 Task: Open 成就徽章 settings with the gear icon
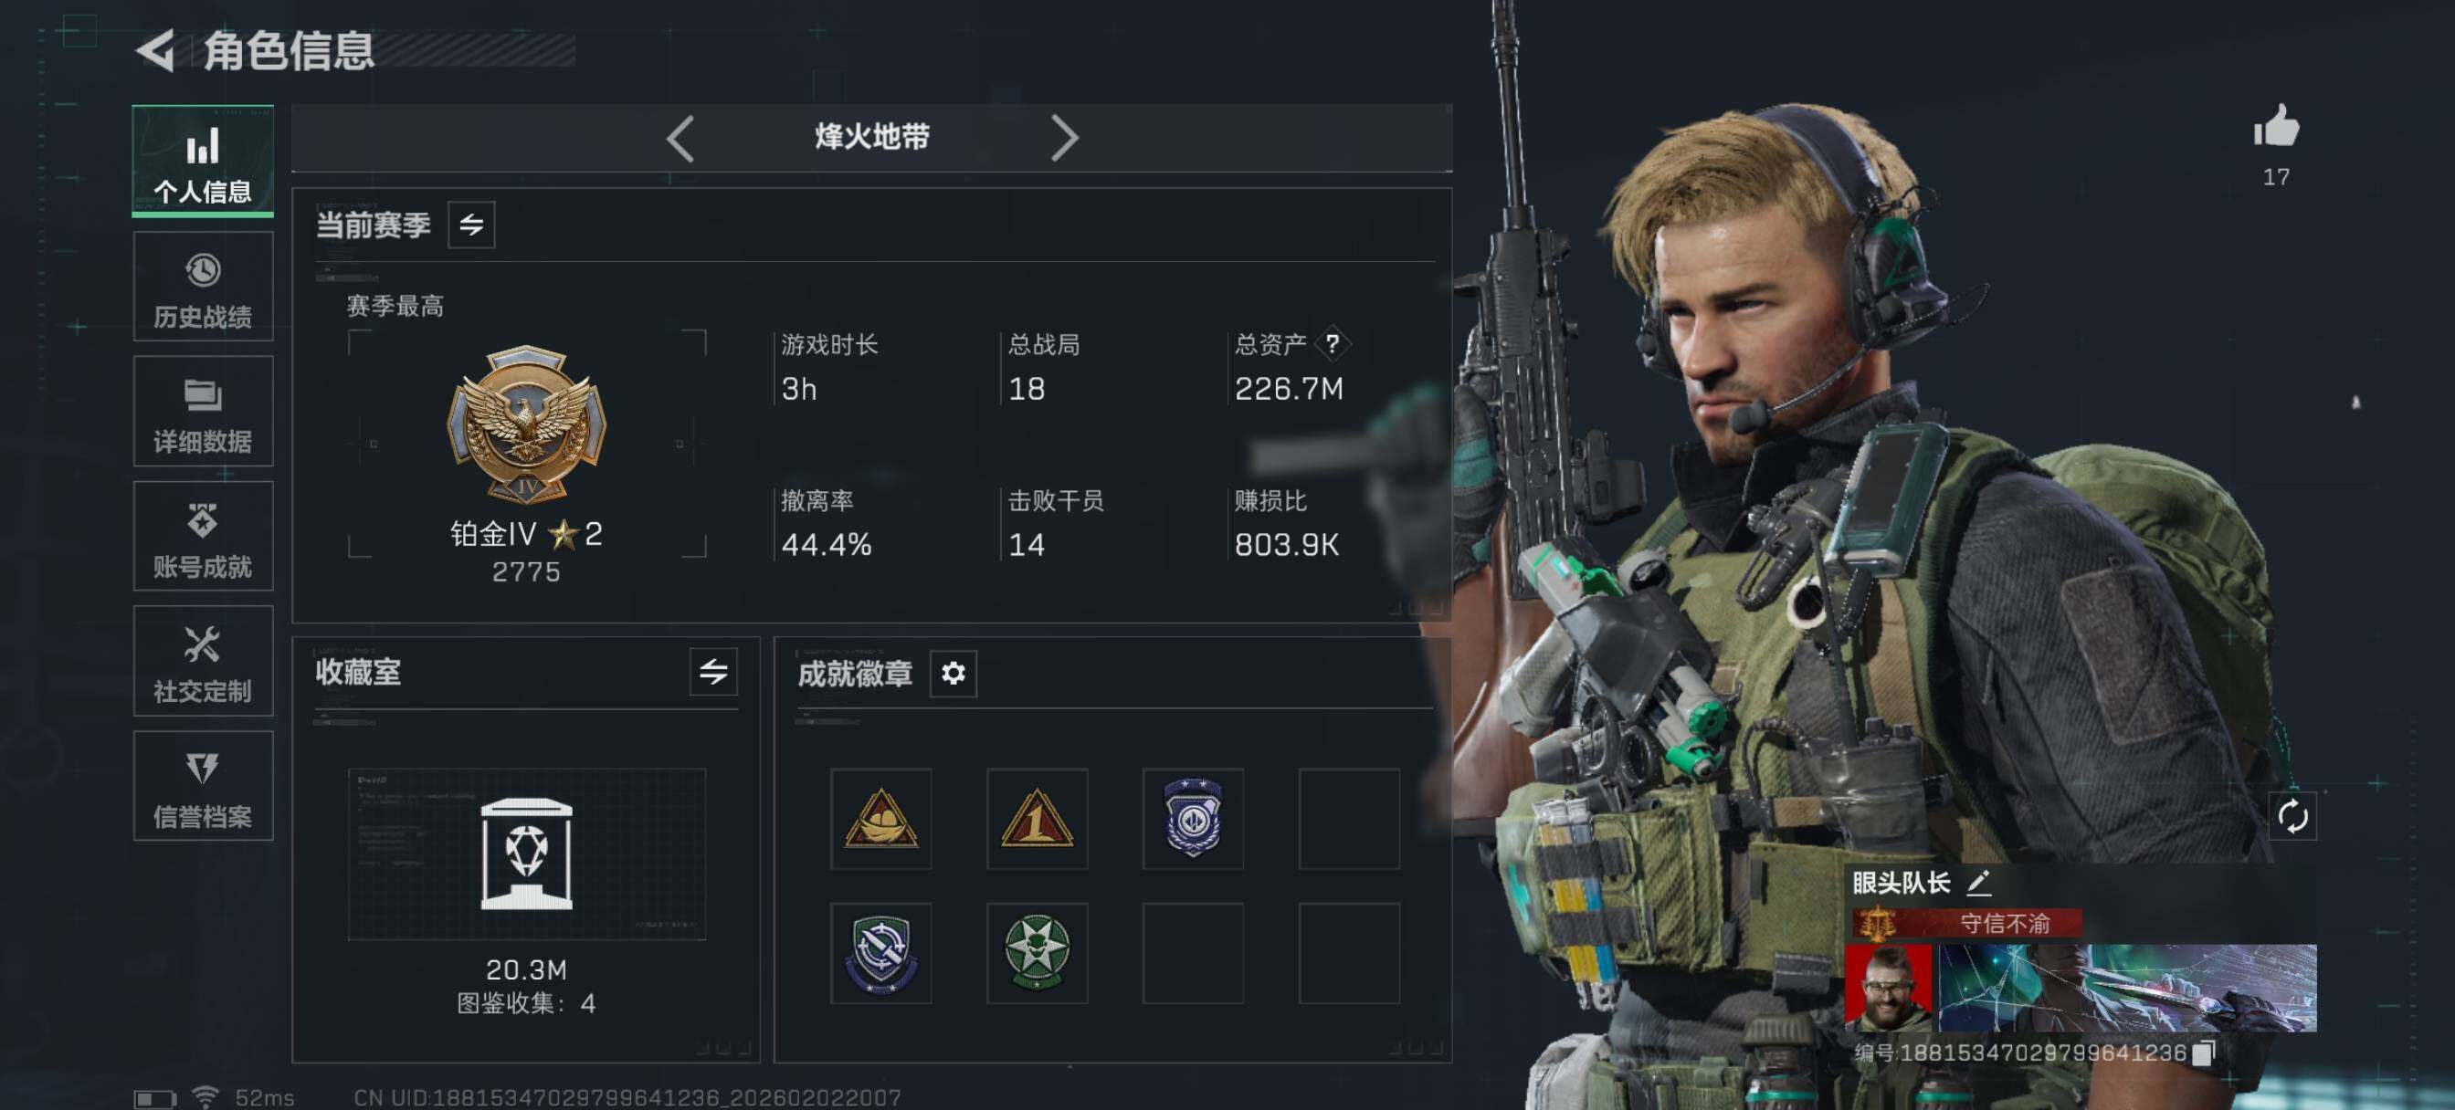point(953,674)
